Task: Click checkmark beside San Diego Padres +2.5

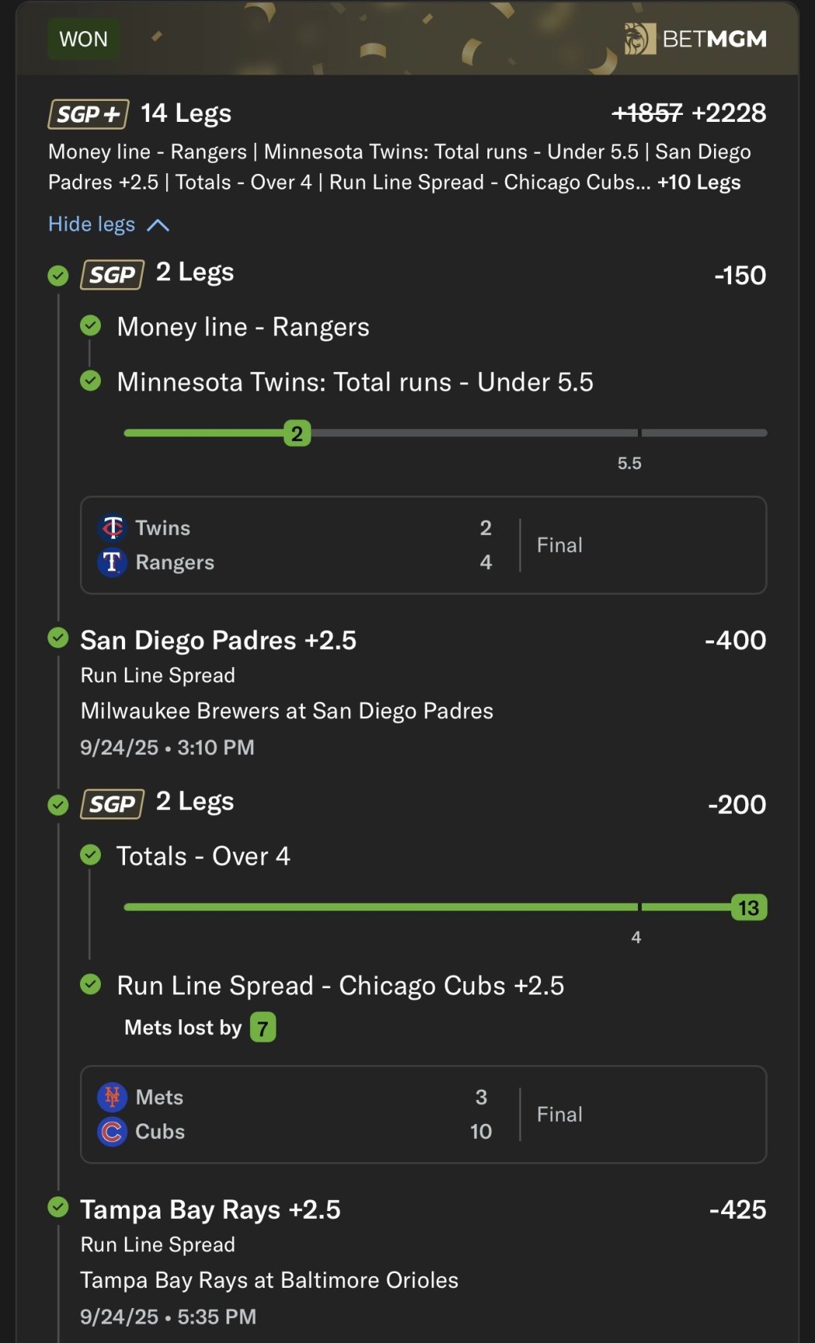Action: [x=58, y=638]
